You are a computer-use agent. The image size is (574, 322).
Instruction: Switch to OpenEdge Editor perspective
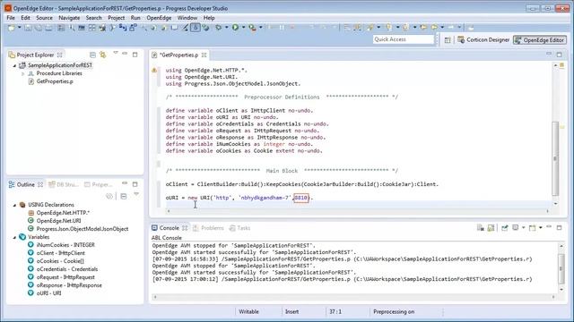coord(540,40)
